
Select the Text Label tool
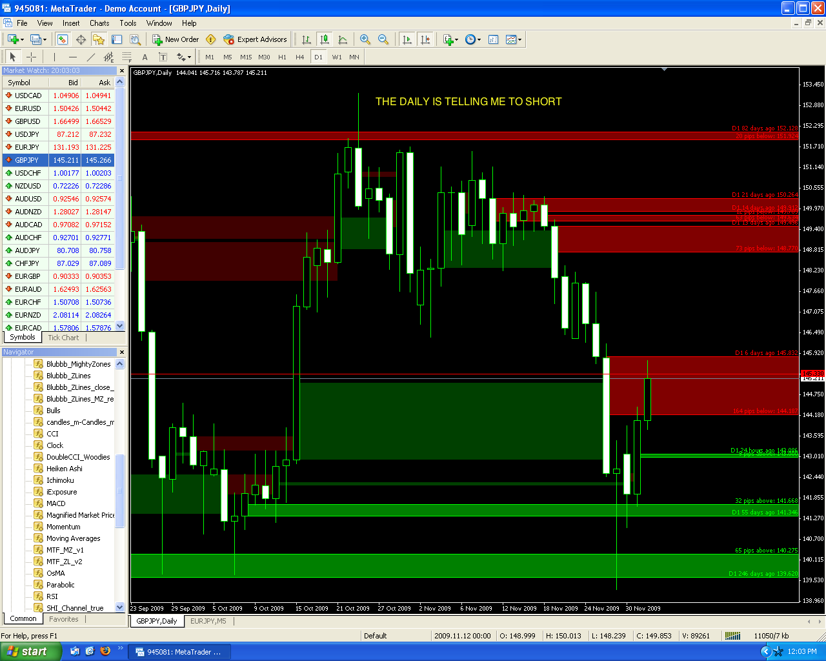click(x=163, y=57)
